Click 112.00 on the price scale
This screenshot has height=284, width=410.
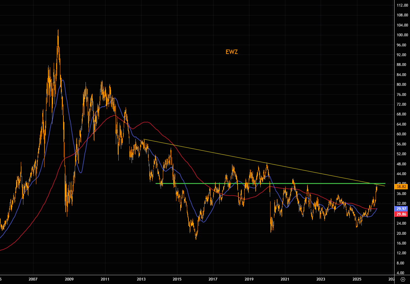pos(402,5)
